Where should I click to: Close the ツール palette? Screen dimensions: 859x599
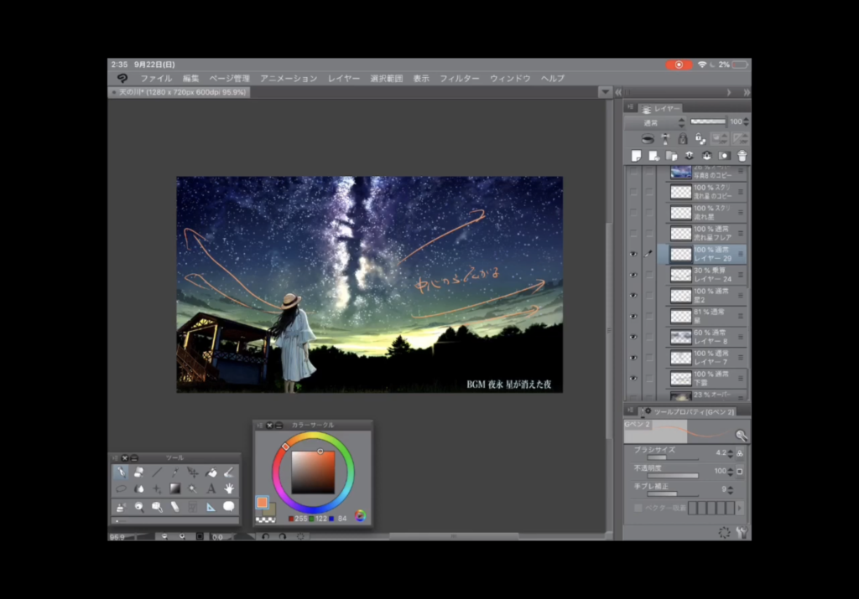(125, 458)
